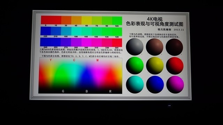223x125 pixels.
Task: Select the green block labeled 120
Action: point(117,32)
